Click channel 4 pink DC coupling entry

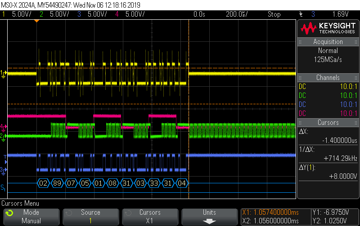[x=328, y=113]
